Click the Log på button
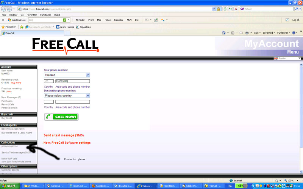The width and height of the screenshot is (303, 189). click(x=296, y=20)
